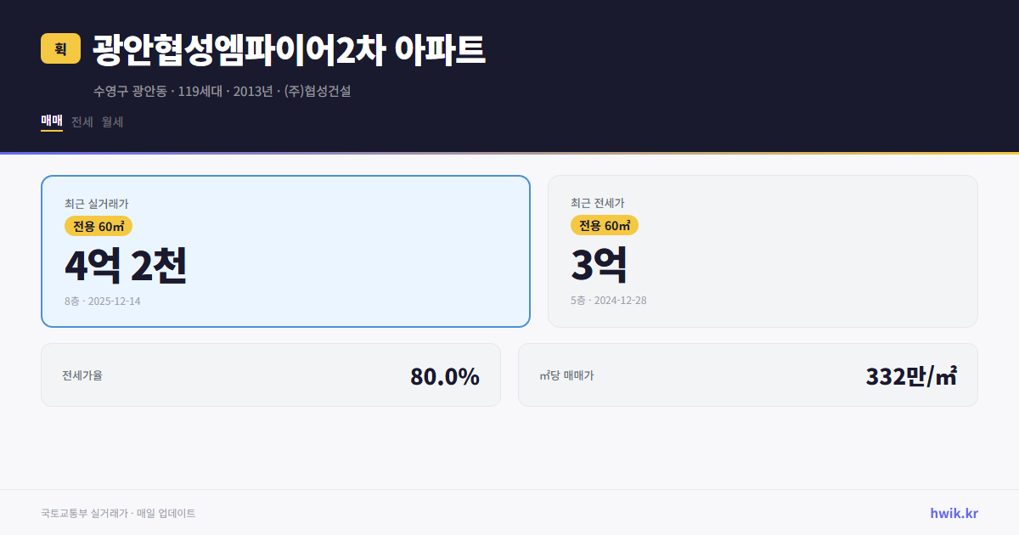Click the 5층 · 2024-12-28 transaction date

pyautogui.click(x=607, y=300)
